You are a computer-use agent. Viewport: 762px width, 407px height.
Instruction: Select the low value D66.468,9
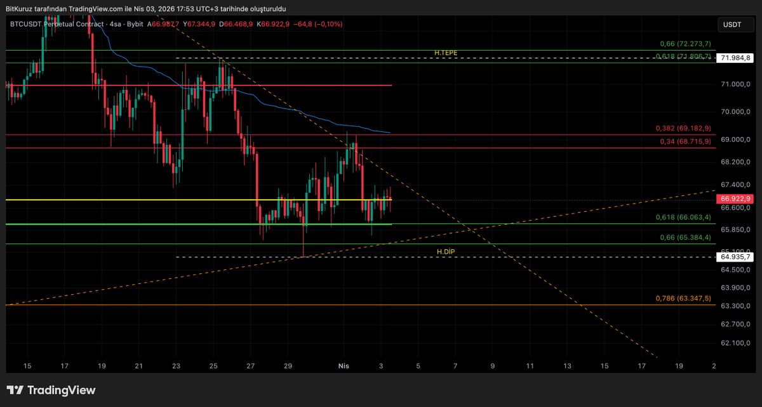[236, 24]
